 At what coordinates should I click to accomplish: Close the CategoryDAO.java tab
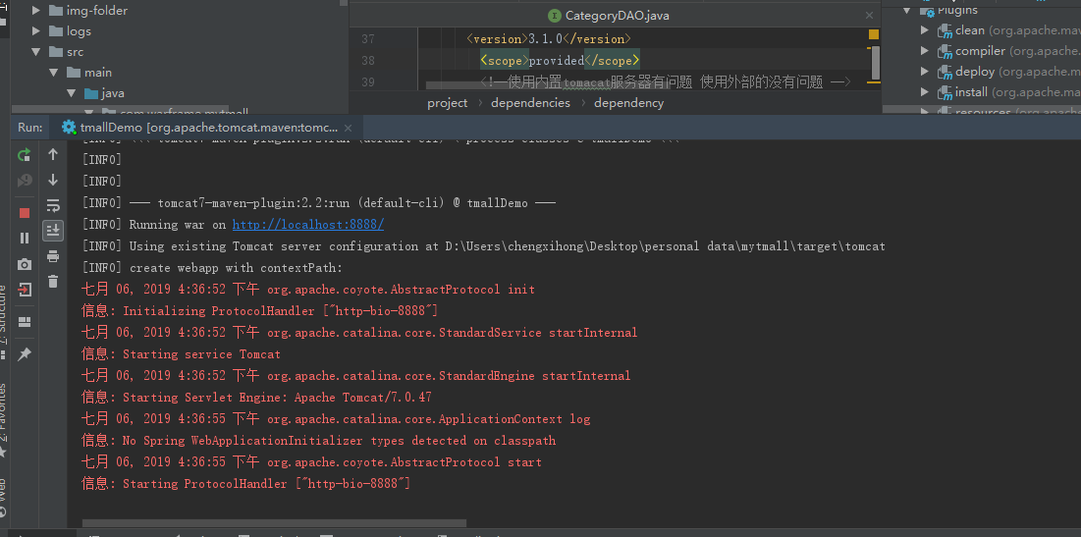tap(870, 15)
